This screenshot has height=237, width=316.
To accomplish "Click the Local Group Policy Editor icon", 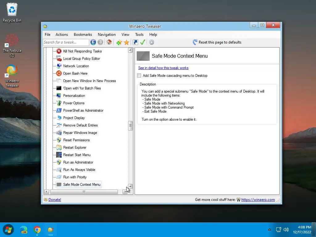I will [59, 59].
